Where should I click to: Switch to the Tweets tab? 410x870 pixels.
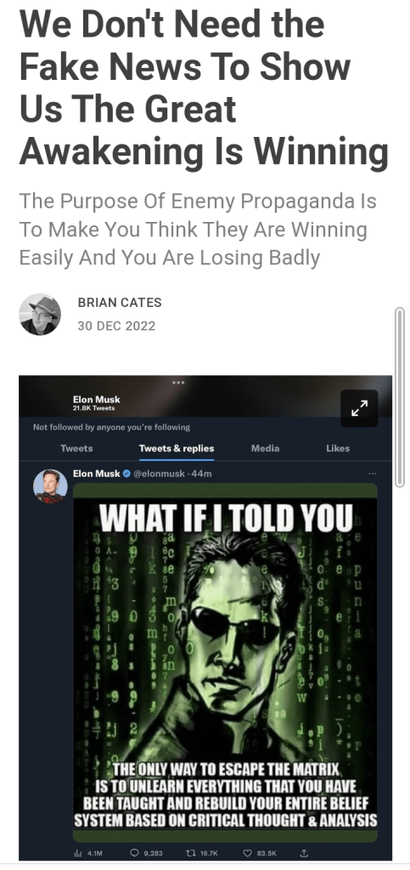[76, 448]
